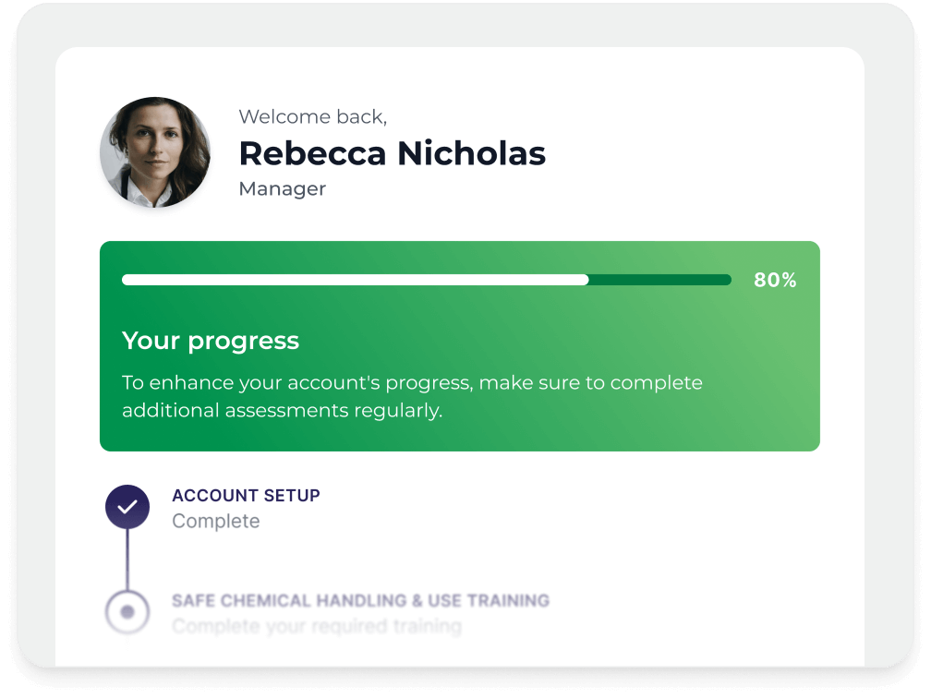Click the Account Setup checkmark icon
This screenshot has height=698, width=931.
coord(127,507)
